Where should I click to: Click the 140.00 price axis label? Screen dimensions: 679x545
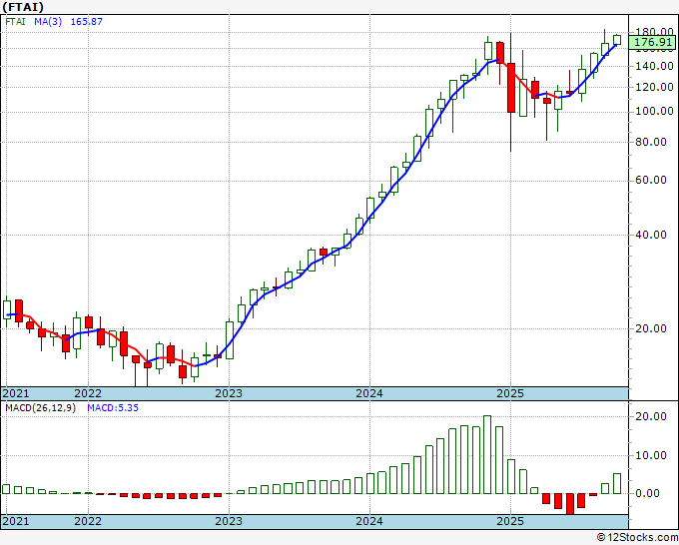tap(655, 66)
